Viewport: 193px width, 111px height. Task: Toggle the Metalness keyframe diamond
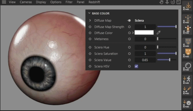(x=90, y=39)
